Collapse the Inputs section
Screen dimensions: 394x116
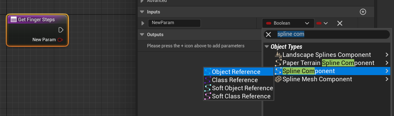click(142, 12)
